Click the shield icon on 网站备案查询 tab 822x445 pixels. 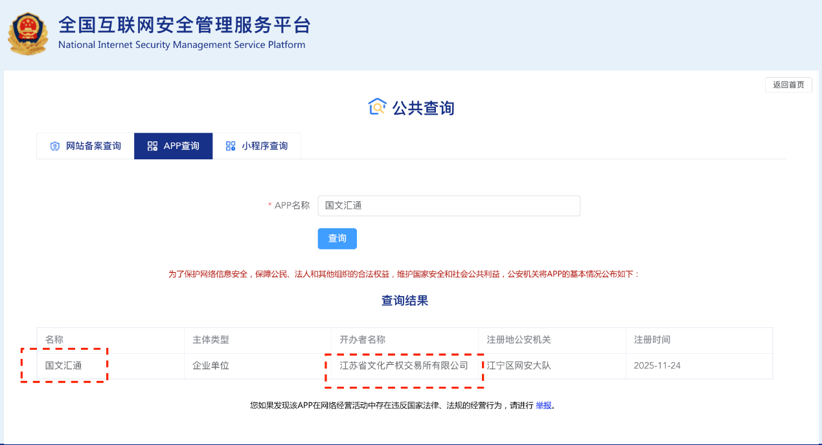(55, 146)
